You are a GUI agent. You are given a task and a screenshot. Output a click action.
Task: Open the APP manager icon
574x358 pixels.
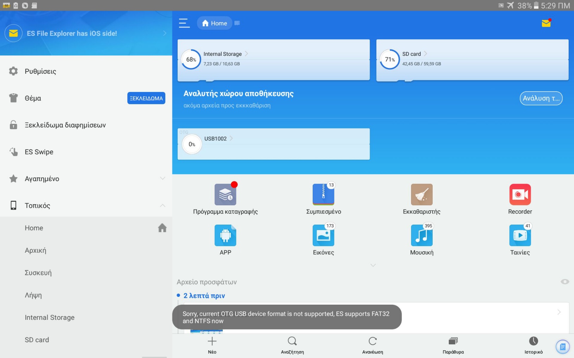[225, 236]
